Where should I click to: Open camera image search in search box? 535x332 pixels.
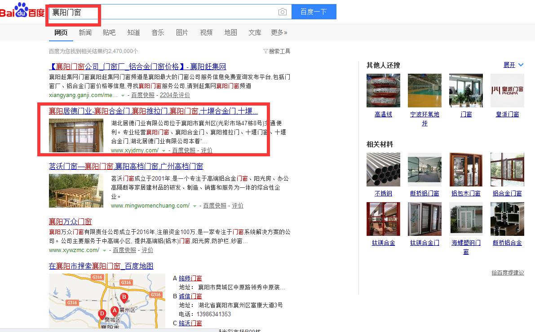coord(283,12)
